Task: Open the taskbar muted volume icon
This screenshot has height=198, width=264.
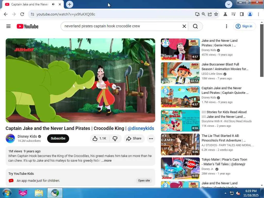Action: point(238,193)
